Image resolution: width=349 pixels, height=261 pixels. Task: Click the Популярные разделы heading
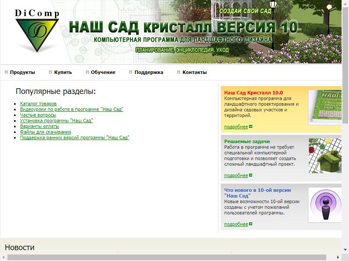tap(56, 91)
